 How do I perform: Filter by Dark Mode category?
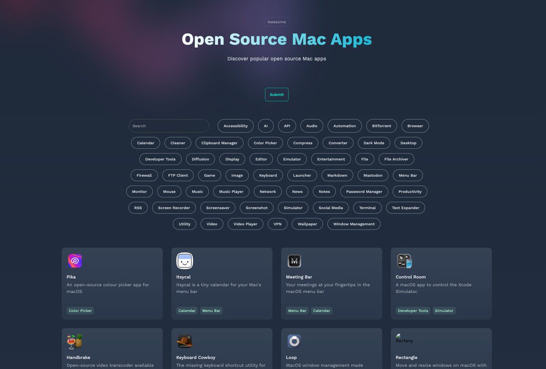pos(374,143)
